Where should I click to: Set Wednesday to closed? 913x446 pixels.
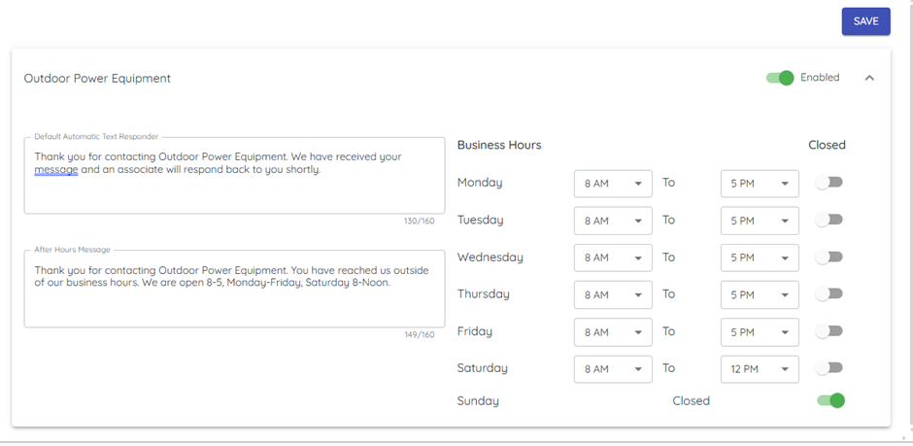click(828, 257)
